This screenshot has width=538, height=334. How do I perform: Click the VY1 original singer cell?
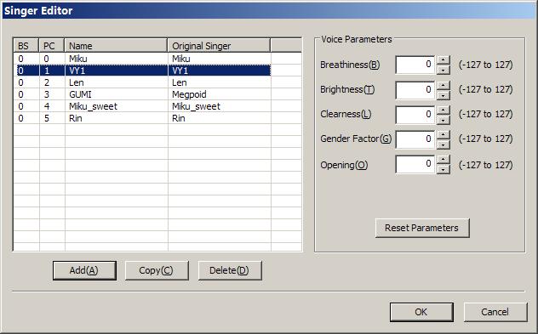click(x=220, y=71)
